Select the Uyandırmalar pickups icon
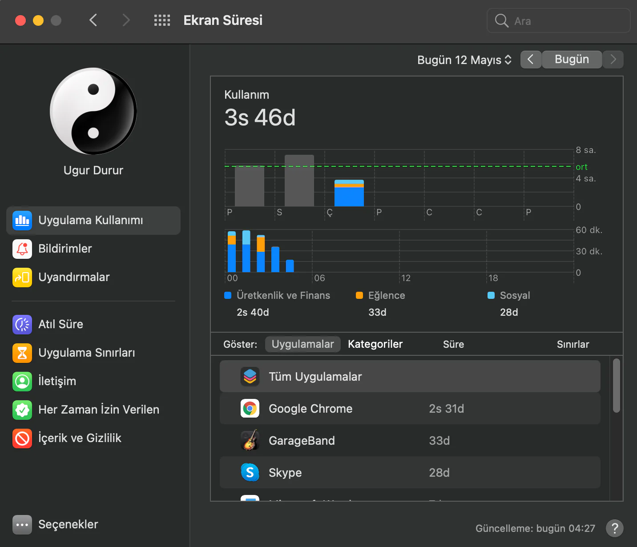Viewport: 637px width, 547px height. [22, 278]
